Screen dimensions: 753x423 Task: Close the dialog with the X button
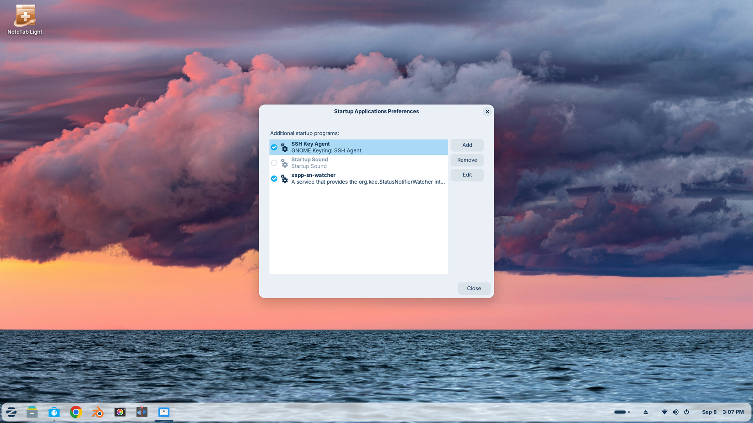pos(487,112)
